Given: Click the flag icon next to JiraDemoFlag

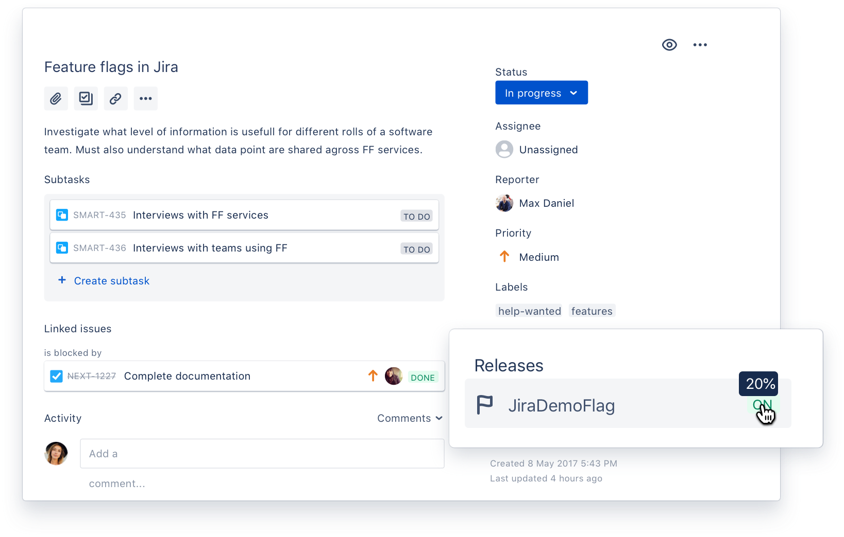Looking at the screenshot, I should click(485, 405).
